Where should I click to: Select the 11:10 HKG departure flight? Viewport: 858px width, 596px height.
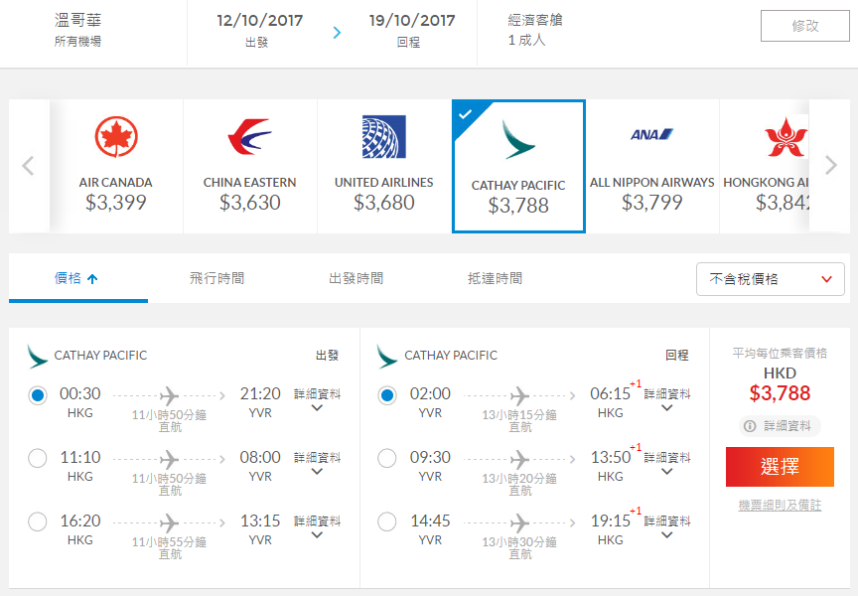coord(38,458)
